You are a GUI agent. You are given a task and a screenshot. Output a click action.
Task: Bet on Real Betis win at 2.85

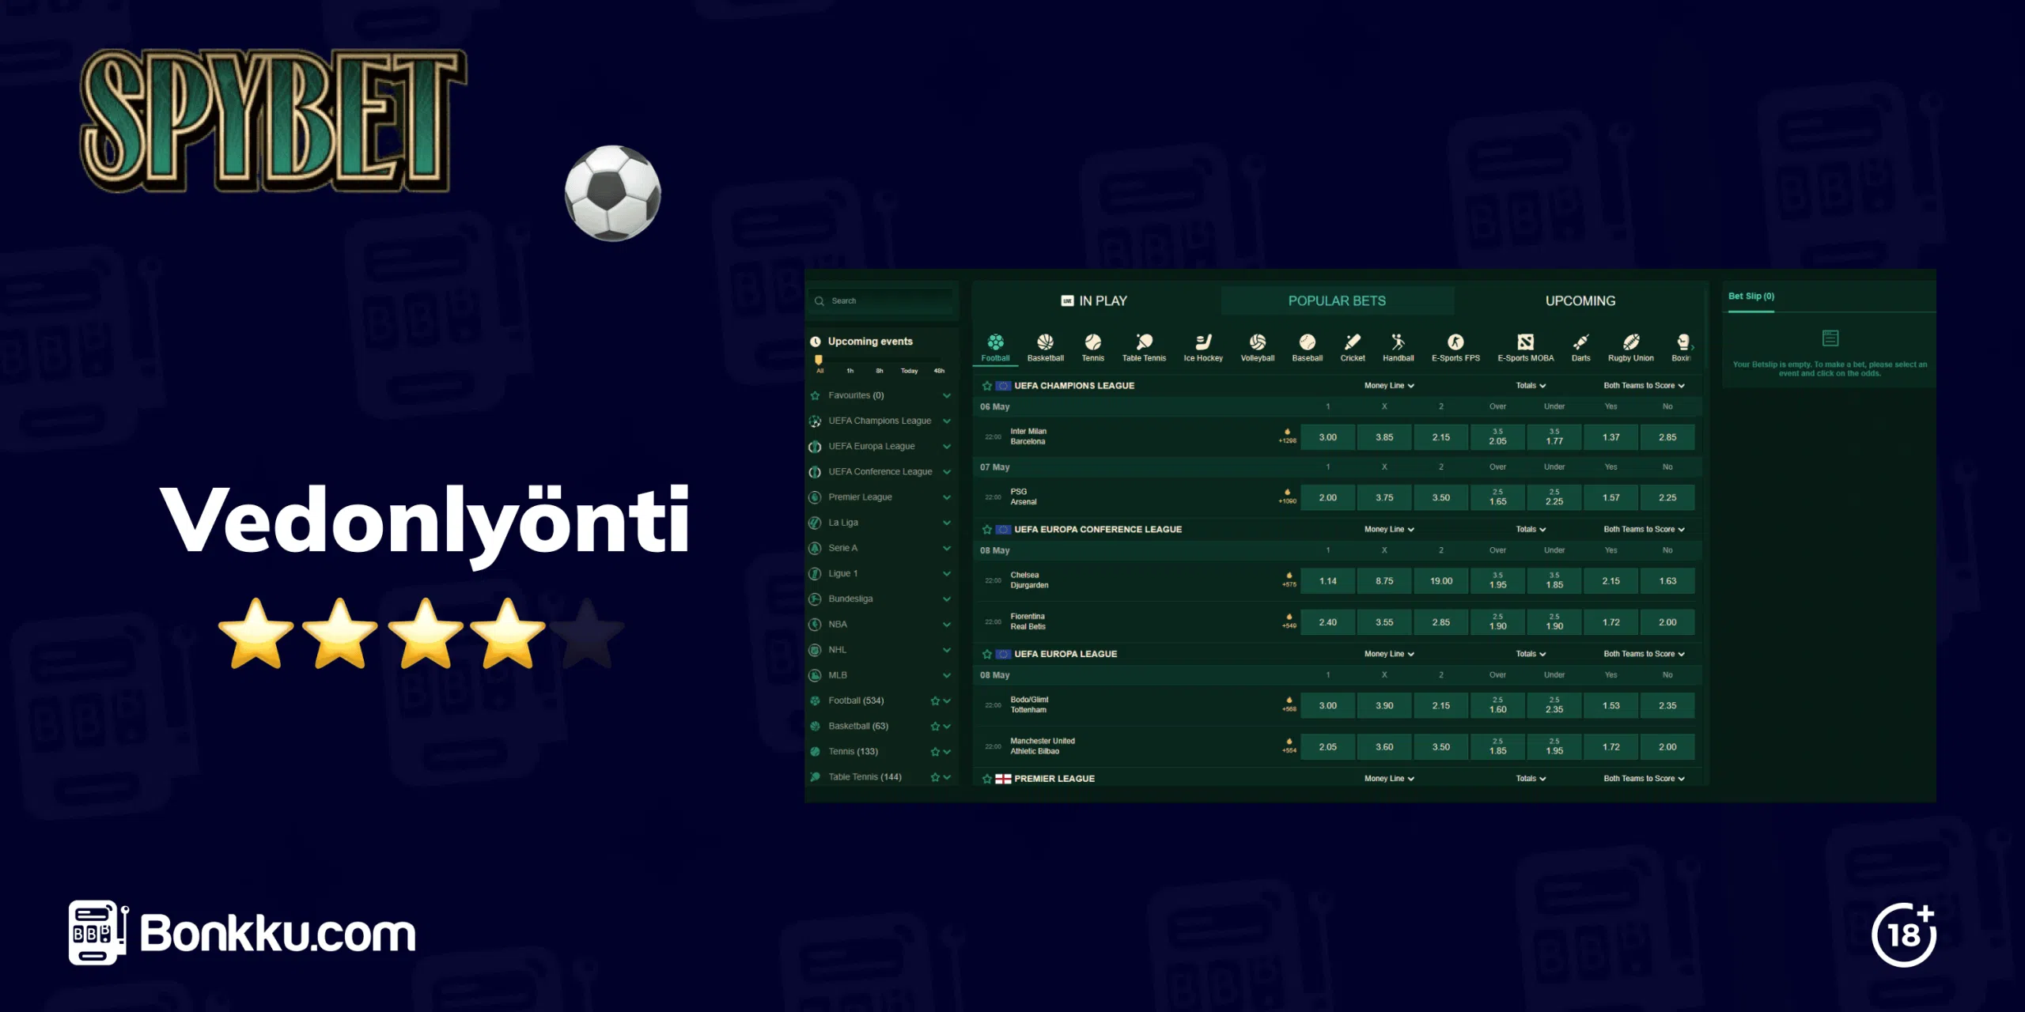(1440, 623)
